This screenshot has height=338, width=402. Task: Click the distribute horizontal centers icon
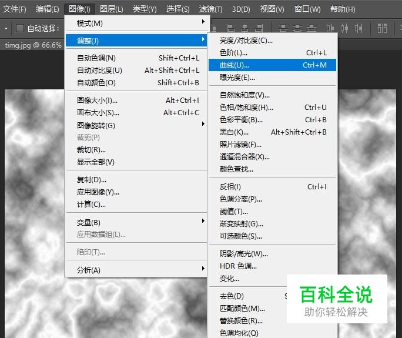(x=344, y=28)
